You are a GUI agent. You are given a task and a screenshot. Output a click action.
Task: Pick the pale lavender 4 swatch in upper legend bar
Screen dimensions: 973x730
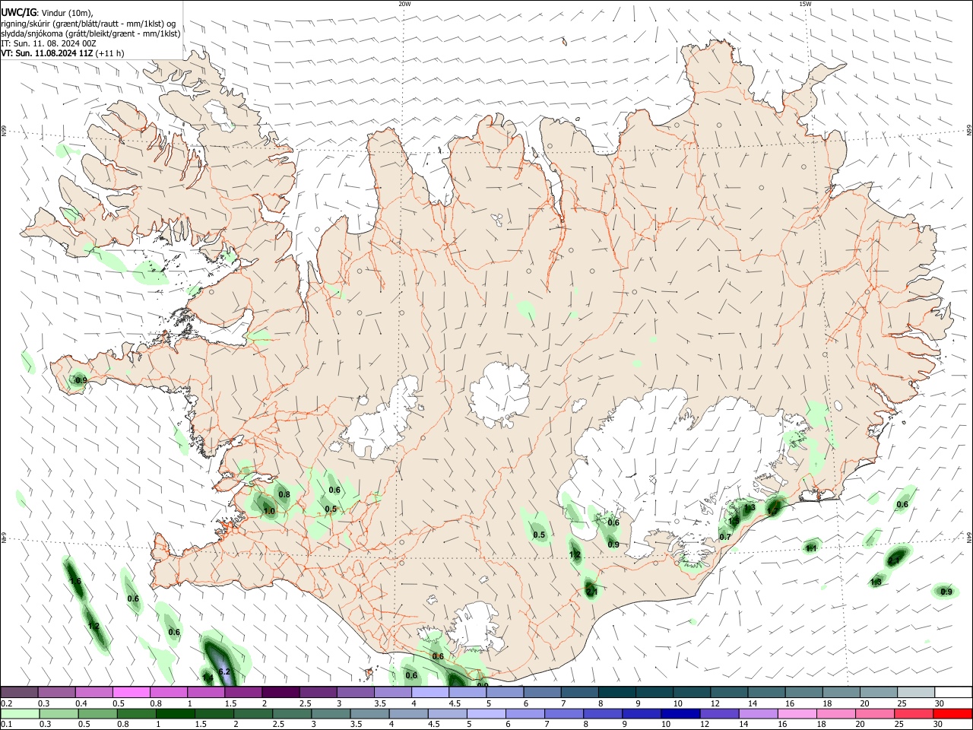[429, 692]
